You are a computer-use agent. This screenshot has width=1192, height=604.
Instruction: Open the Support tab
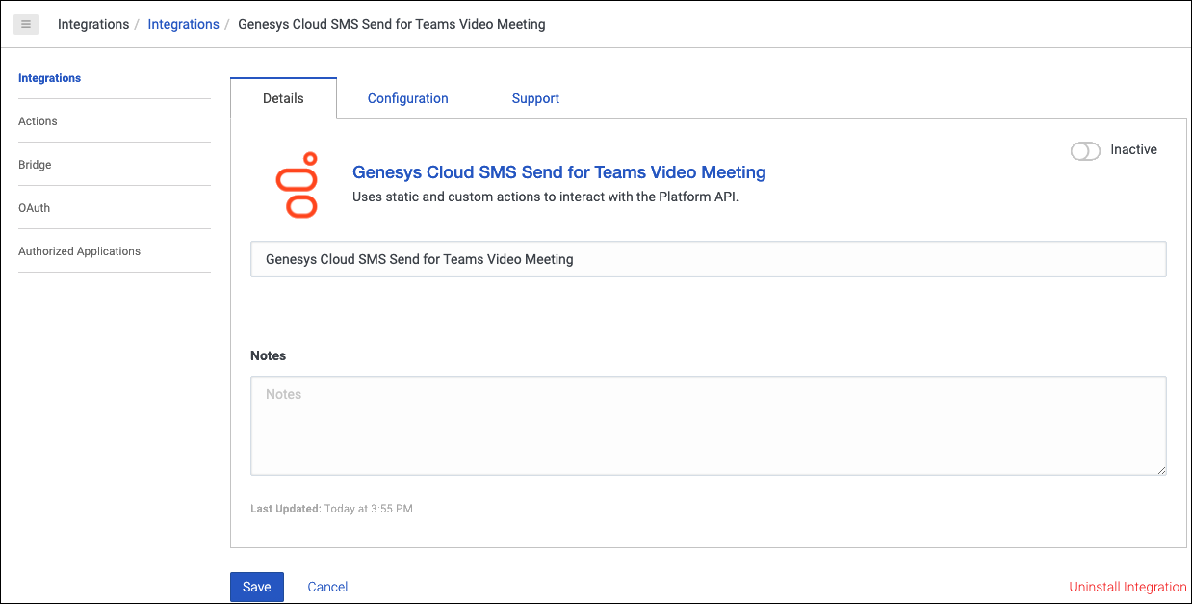535,98
